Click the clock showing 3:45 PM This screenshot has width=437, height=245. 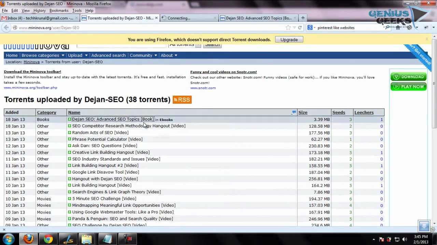pos(421,236)
